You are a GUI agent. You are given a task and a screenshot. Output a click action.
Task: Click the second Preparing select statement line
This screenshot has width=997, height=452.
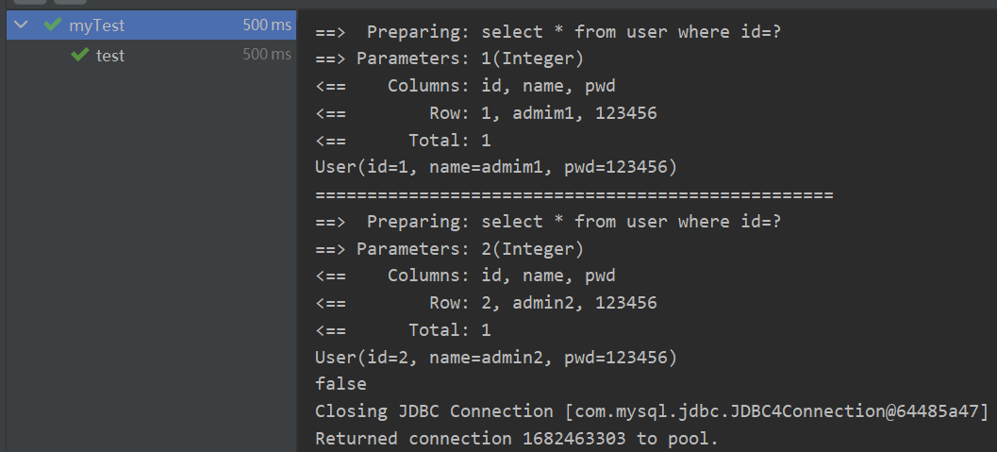pyautogui.click(x=548, y=222)
